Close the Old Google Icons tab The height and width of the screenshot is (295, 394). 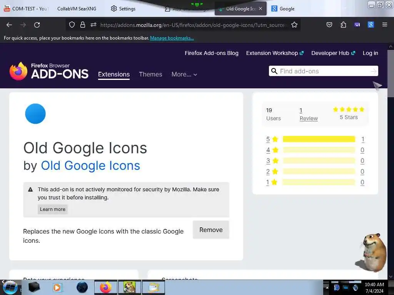coord(260,8)
